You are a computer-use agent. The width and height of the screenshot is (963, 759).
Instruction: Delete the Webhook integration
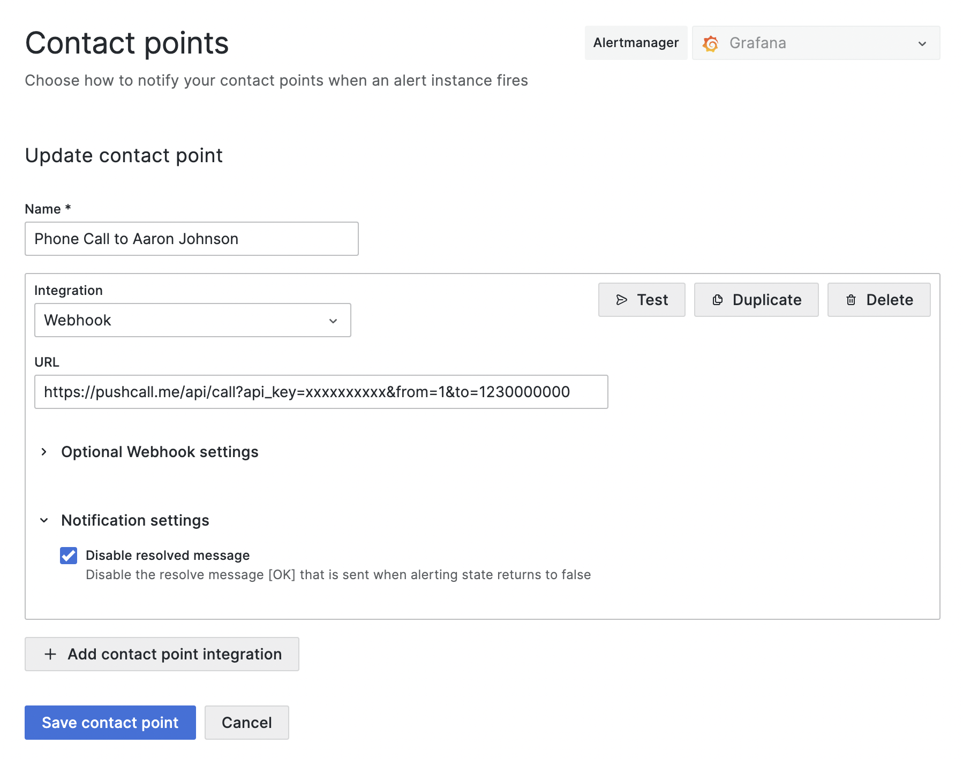pyautogui.click(x=878, y=300)
